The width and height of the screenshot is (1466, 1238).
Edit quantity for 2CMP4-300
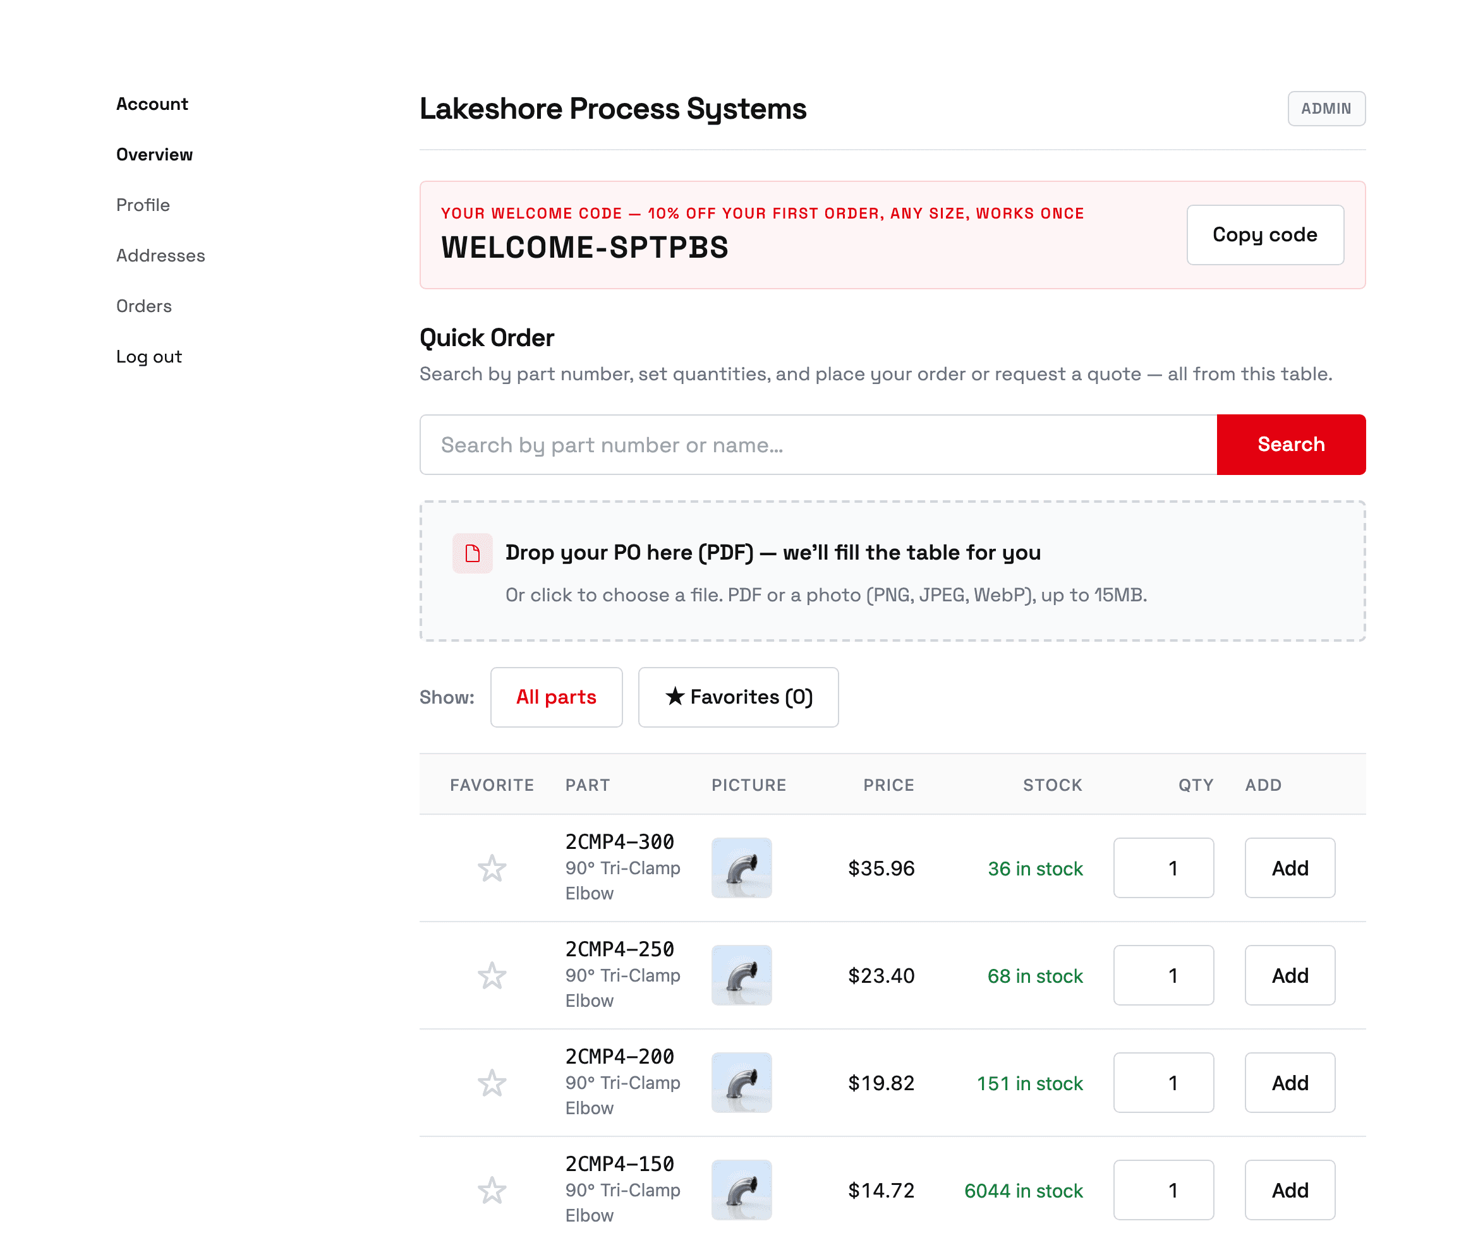[1163, 868]
